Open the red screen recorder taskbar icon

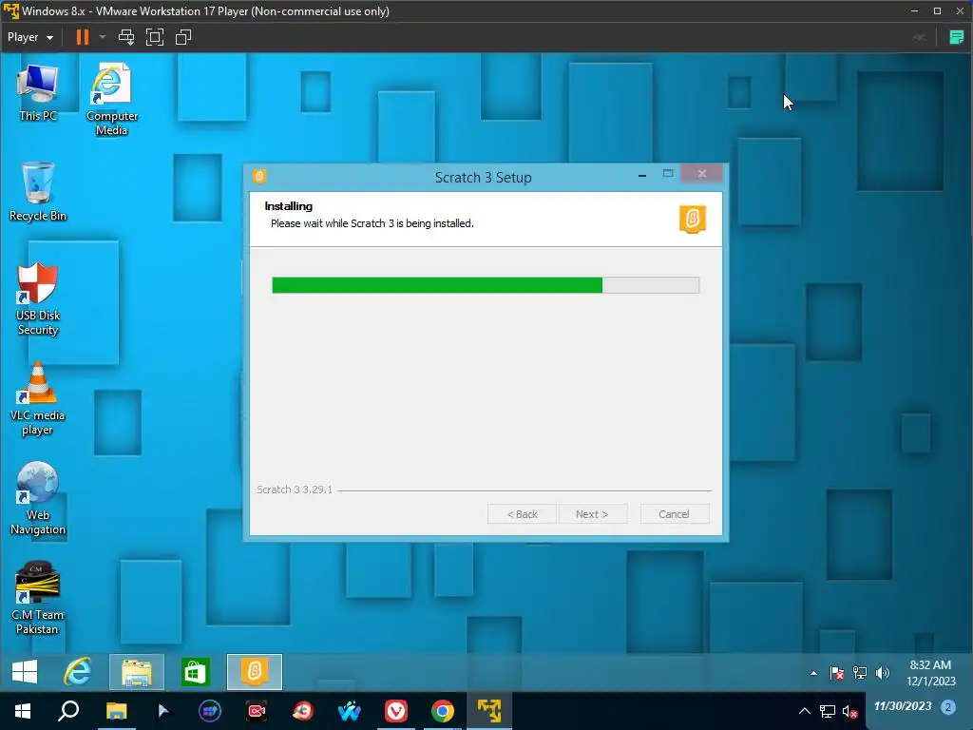pos(257,711)
